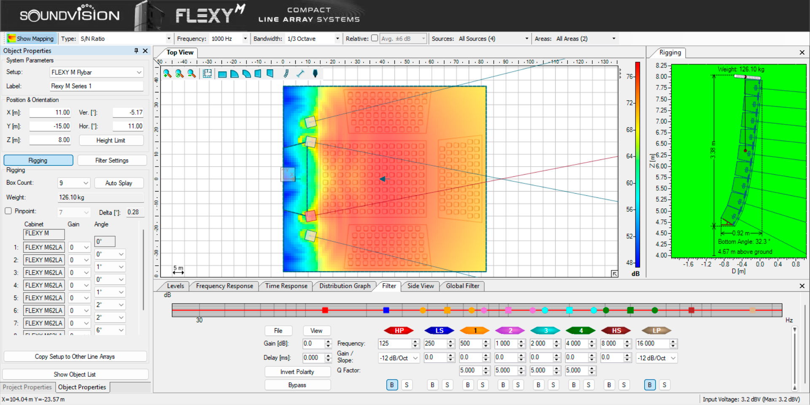
Task: Open the Sources dropdown
Action: (494, 38)
